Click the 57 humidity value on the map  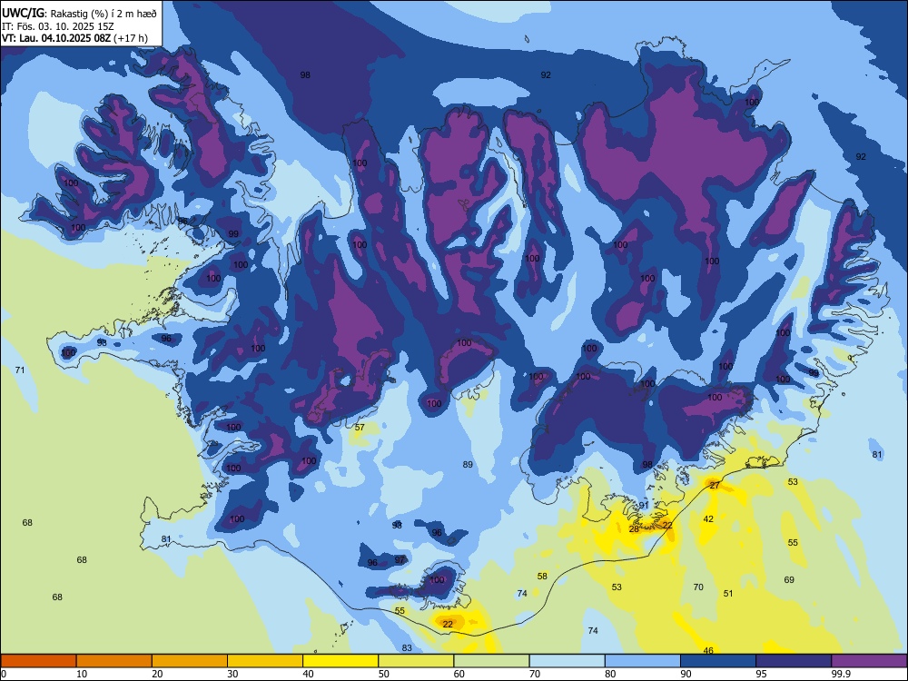click(x=360, y=428)
